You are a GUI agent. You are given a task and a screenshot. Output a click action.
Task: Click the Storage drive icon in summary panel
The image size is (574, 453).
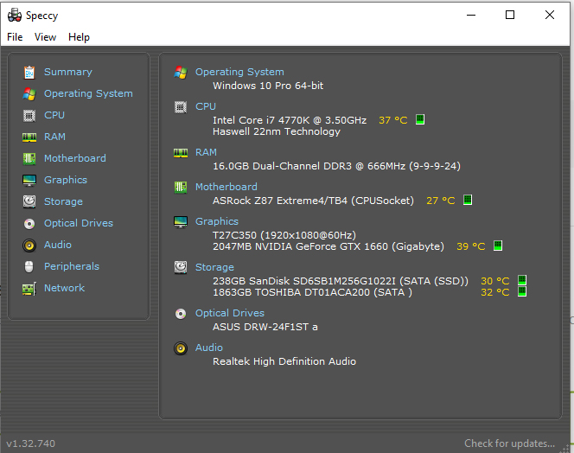pos(181,267)
